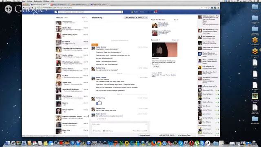Open Microsoft PowerPoint from the Dock

pyautogui.click(x=116, y=143)
